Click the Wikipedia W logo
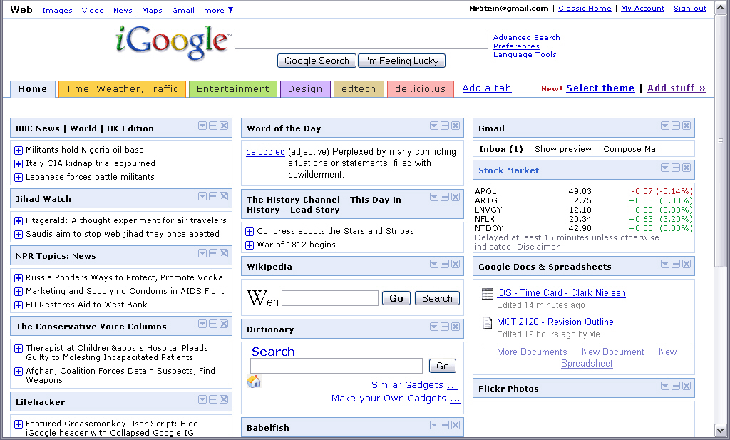 tap(262, 298)
